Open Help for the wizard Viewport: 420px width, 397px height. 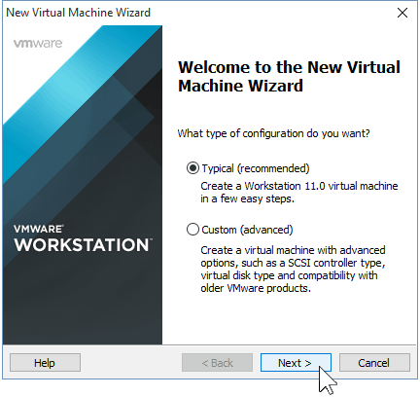pyautogui.click(x=45, y=363)
